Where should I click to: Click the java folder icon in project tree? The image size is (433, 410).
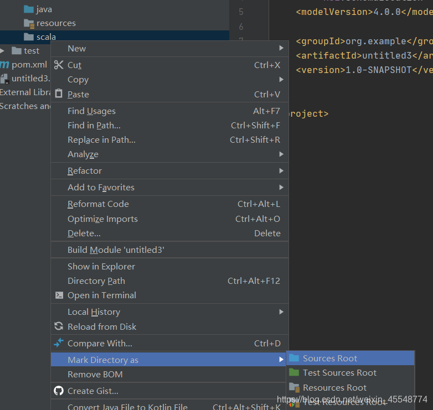point(29,9)
